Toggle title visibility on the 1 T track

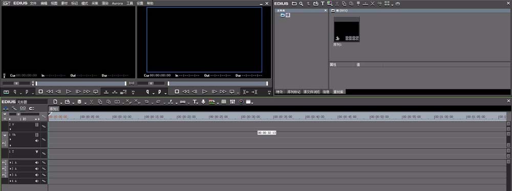(x=37, y=152)
